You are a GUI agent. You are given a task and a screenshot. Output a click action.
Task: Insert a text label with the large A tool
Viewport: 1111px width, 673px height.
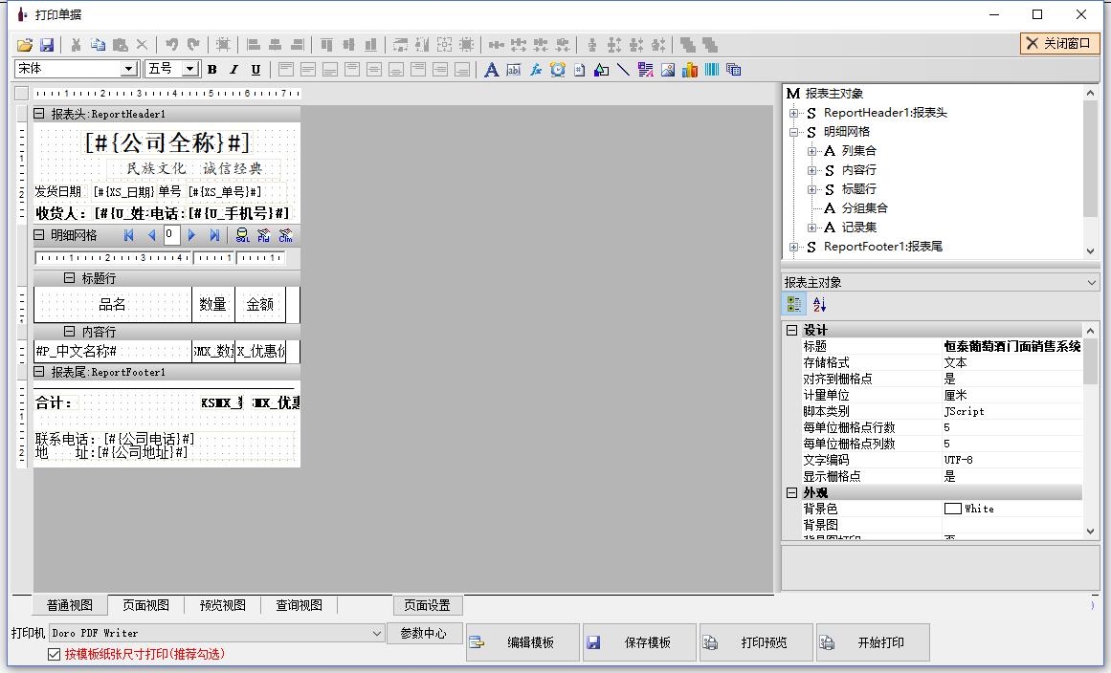point(491,70)
